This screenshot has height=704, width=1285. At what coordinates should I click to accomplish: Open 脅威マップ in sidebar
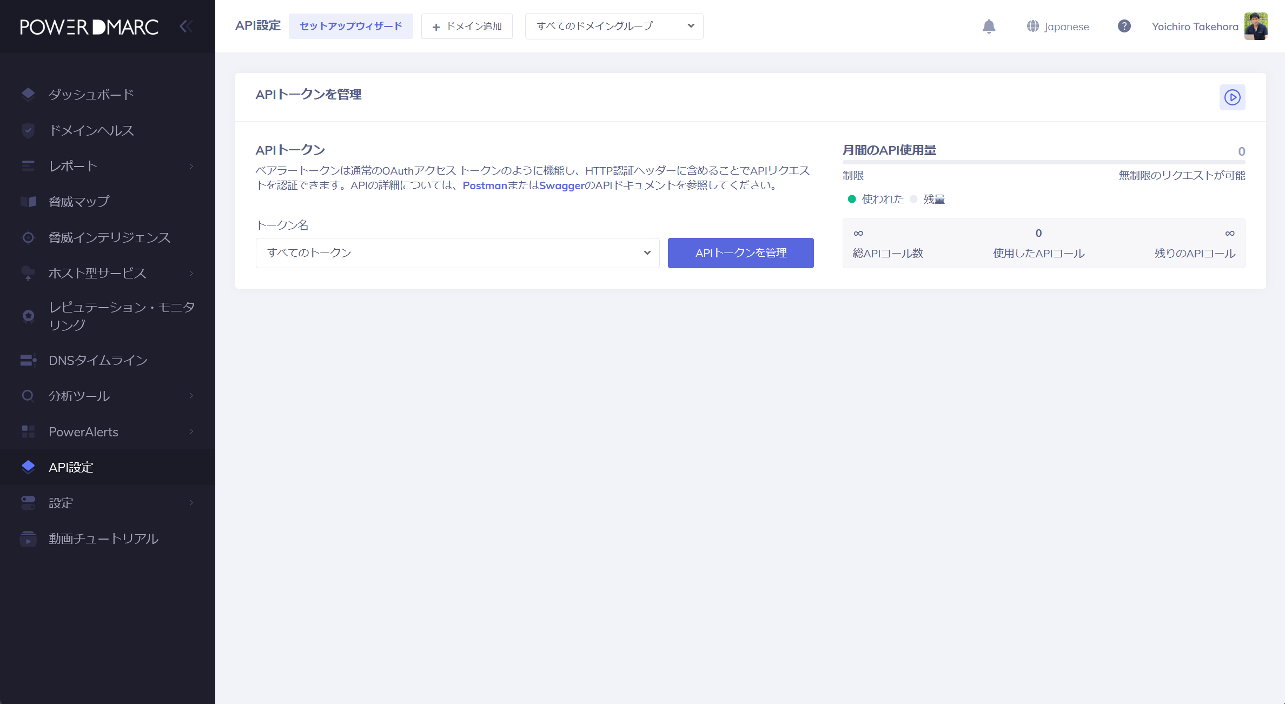[79, 202]
